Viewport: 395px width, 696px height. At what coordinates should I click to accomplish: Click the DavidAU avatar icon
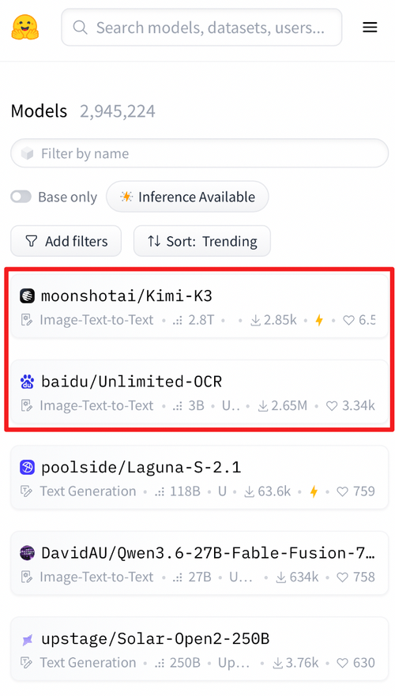pos(27,553)
